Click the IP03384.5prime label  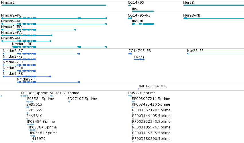pyautogui.click(x=43, y=127)
